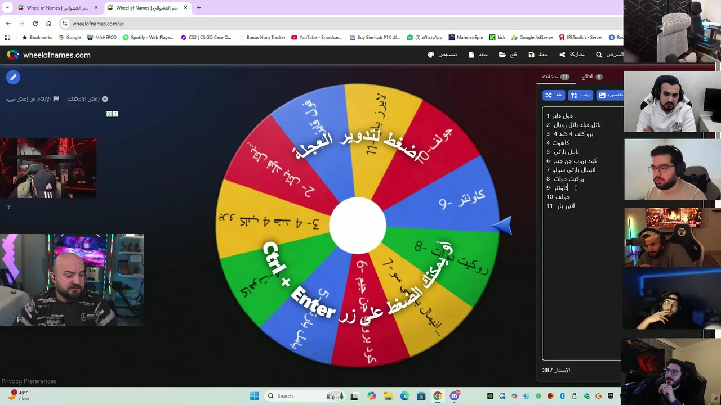Image resolution: width=721 pixels, height=405 pixels.
Task: Click the entry 'بامل بارتي -5'
Action: click(x=562, y=152)
